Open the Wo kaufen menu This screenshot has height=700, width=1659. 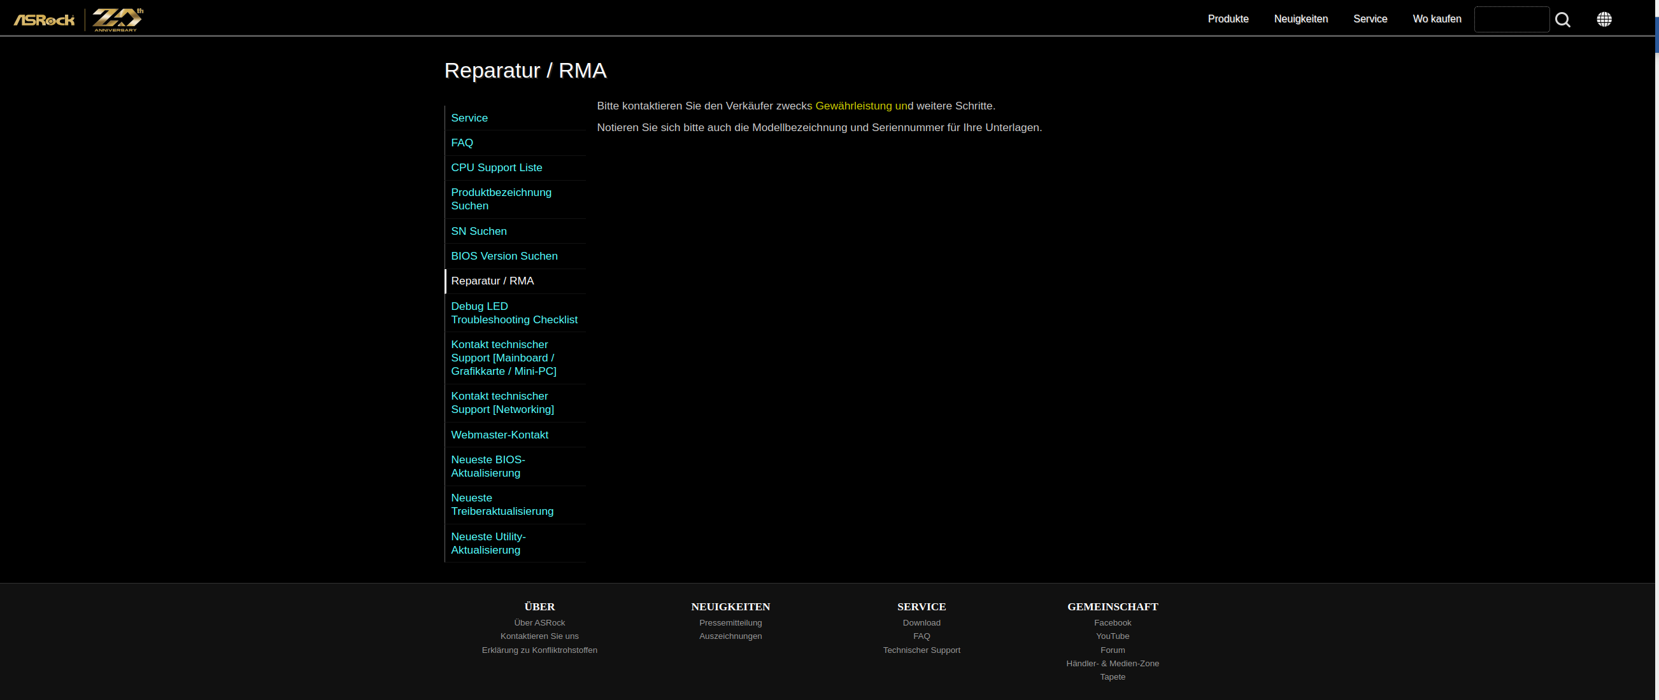[1436, 19]
